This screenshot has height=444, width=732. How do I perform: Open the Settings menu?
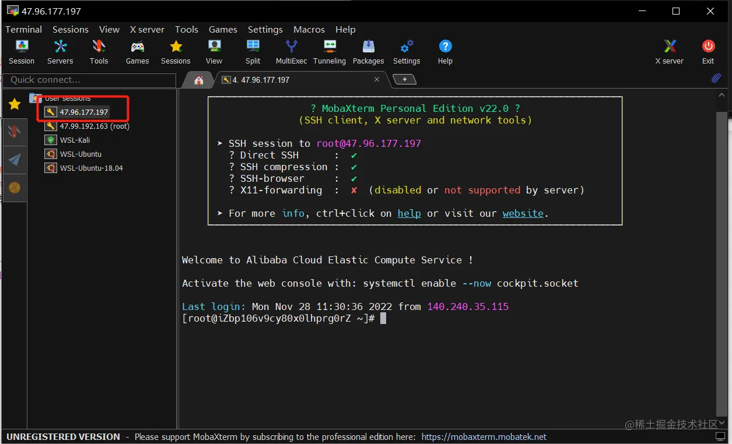tap(265, 29)
